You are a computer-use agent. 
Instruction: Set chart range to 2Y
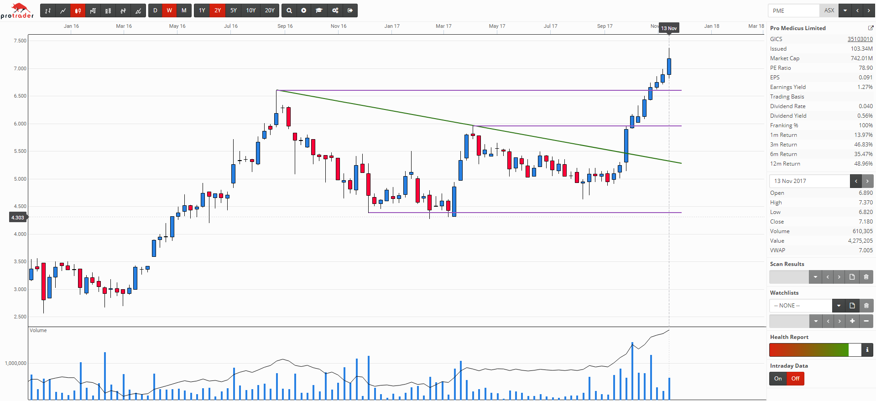pyautogui.click(x=218, y=10)
